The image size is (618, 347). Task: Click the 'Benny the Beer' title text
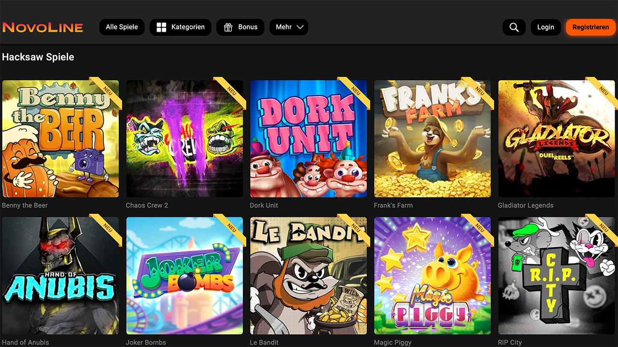[x=25, y=205]
